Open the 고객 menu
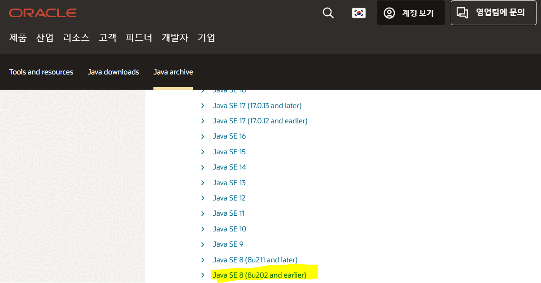 [108, 38]
